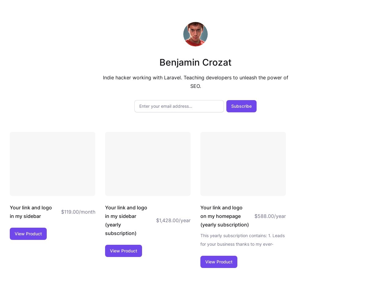The image size is (391, 293).
Task: Click the $1,428.00/year price label
Action: [x=173, y=220]
